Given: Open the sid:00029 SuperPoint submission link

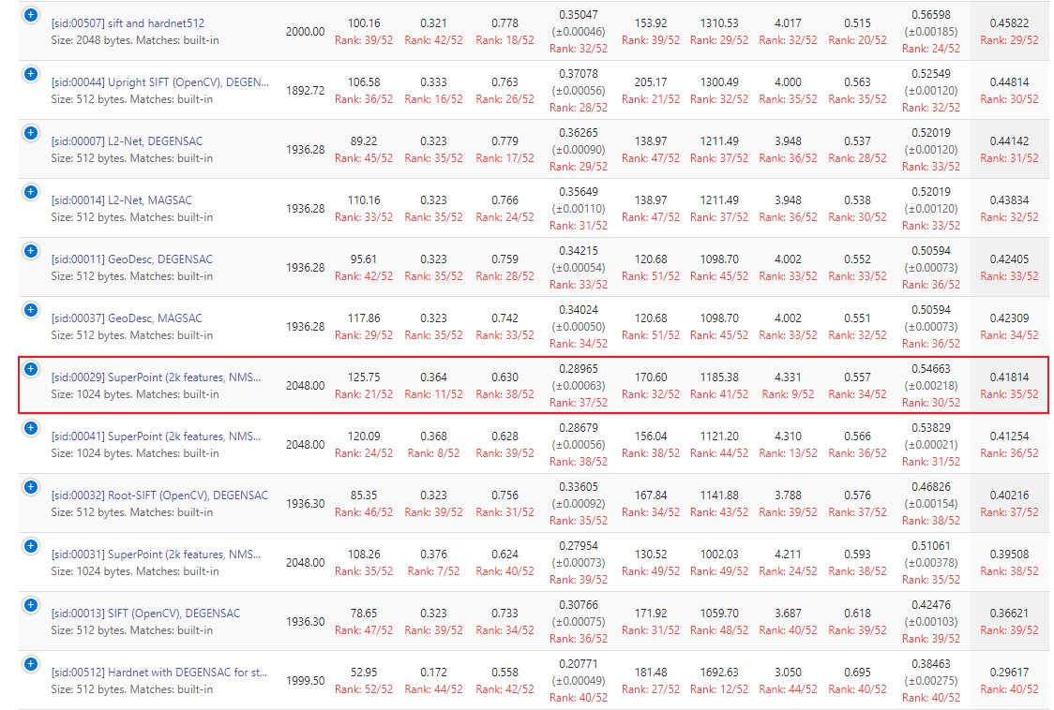Looking at the screenshot, I should 156,377.
